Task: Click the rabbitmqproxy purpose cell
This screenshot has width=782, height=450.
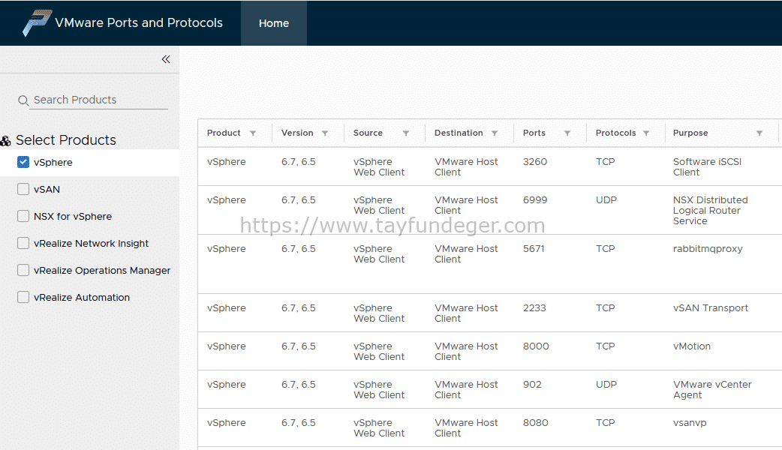Action: pyautogui.click(x=708, y=249)
